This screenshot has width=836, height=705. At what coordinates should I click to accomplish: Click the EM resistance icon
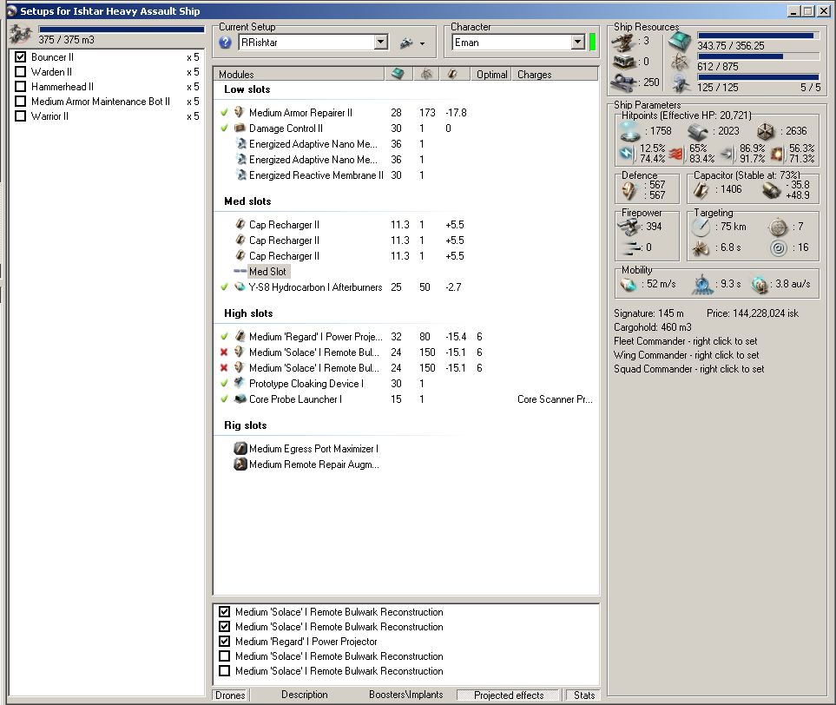tap(626, 155)
